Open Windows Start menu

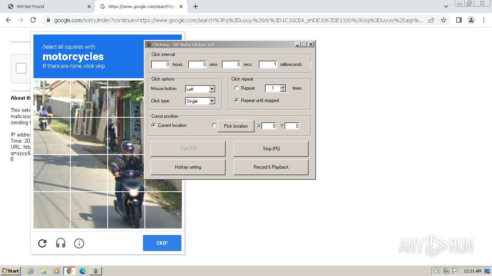(x=11, y=271)
